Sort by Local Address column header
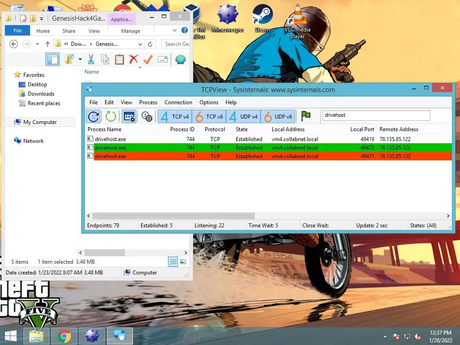Image resolution: width=460 pixels, height=345 pixels. tap(288, 129)
